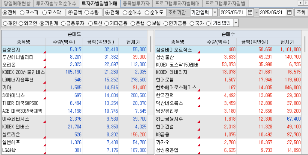Choose the 은행 radio button

(133, 24)
